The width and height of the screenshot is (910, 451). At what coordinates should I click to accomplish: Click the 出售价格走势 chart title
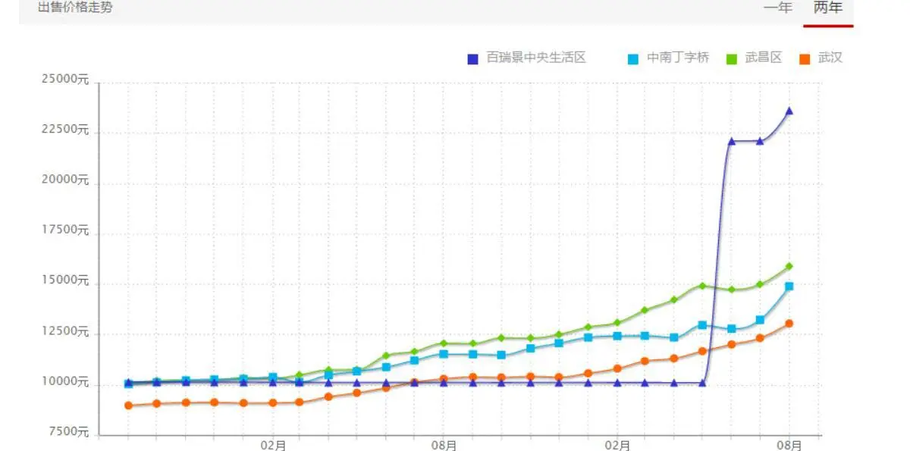(75, 8)
